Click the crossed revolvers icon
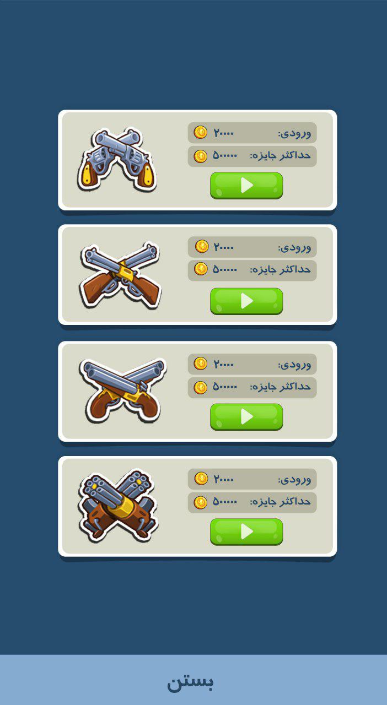Viewport: 387px width, 705px height. (x=117, y=160)
